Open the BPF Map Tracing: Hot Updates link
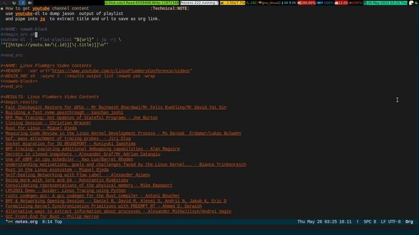Viewport: 419px width, 235px height. coord(81,117)
